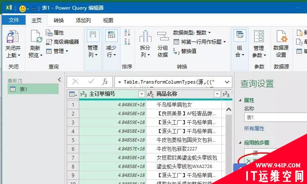Viewport: 307px width, 184px height.
Task: Click the data type icon of column 主订单编号
Action: [x=83, y=95]
